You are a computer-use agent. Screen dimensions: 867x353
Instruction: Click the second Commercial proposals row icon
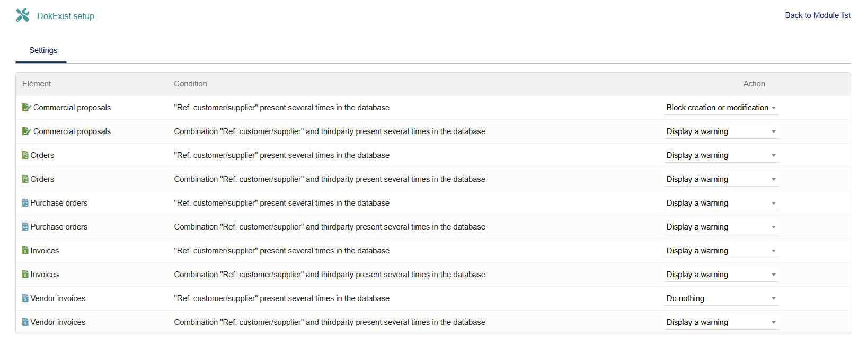[26, 131]
